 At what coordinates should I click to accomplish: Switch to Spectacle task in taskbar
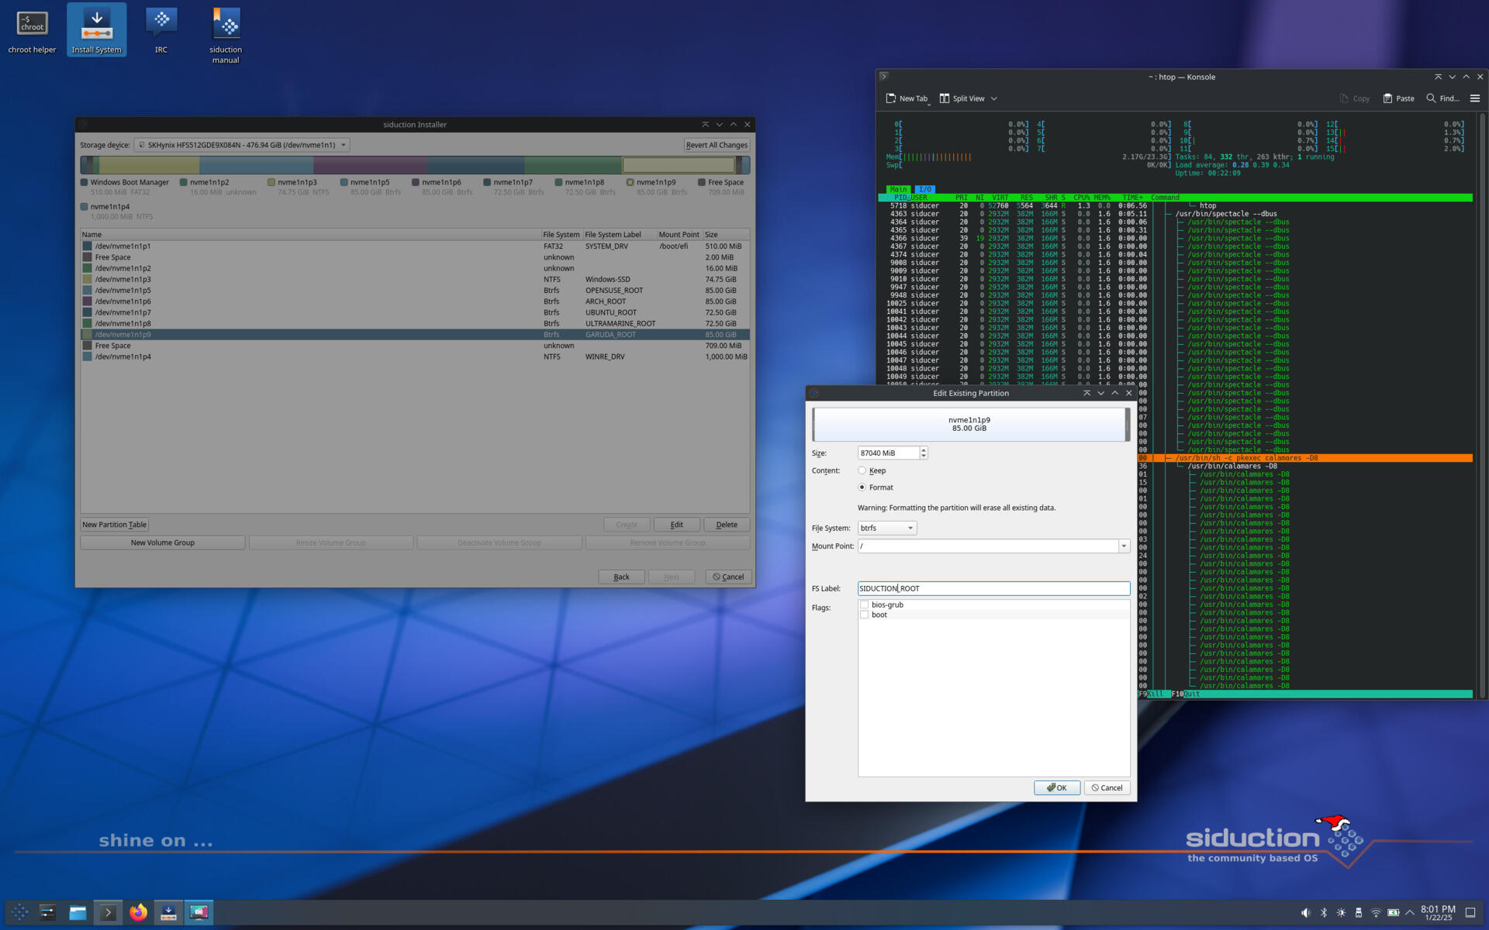pyautogui.click(x=199, y=912)
